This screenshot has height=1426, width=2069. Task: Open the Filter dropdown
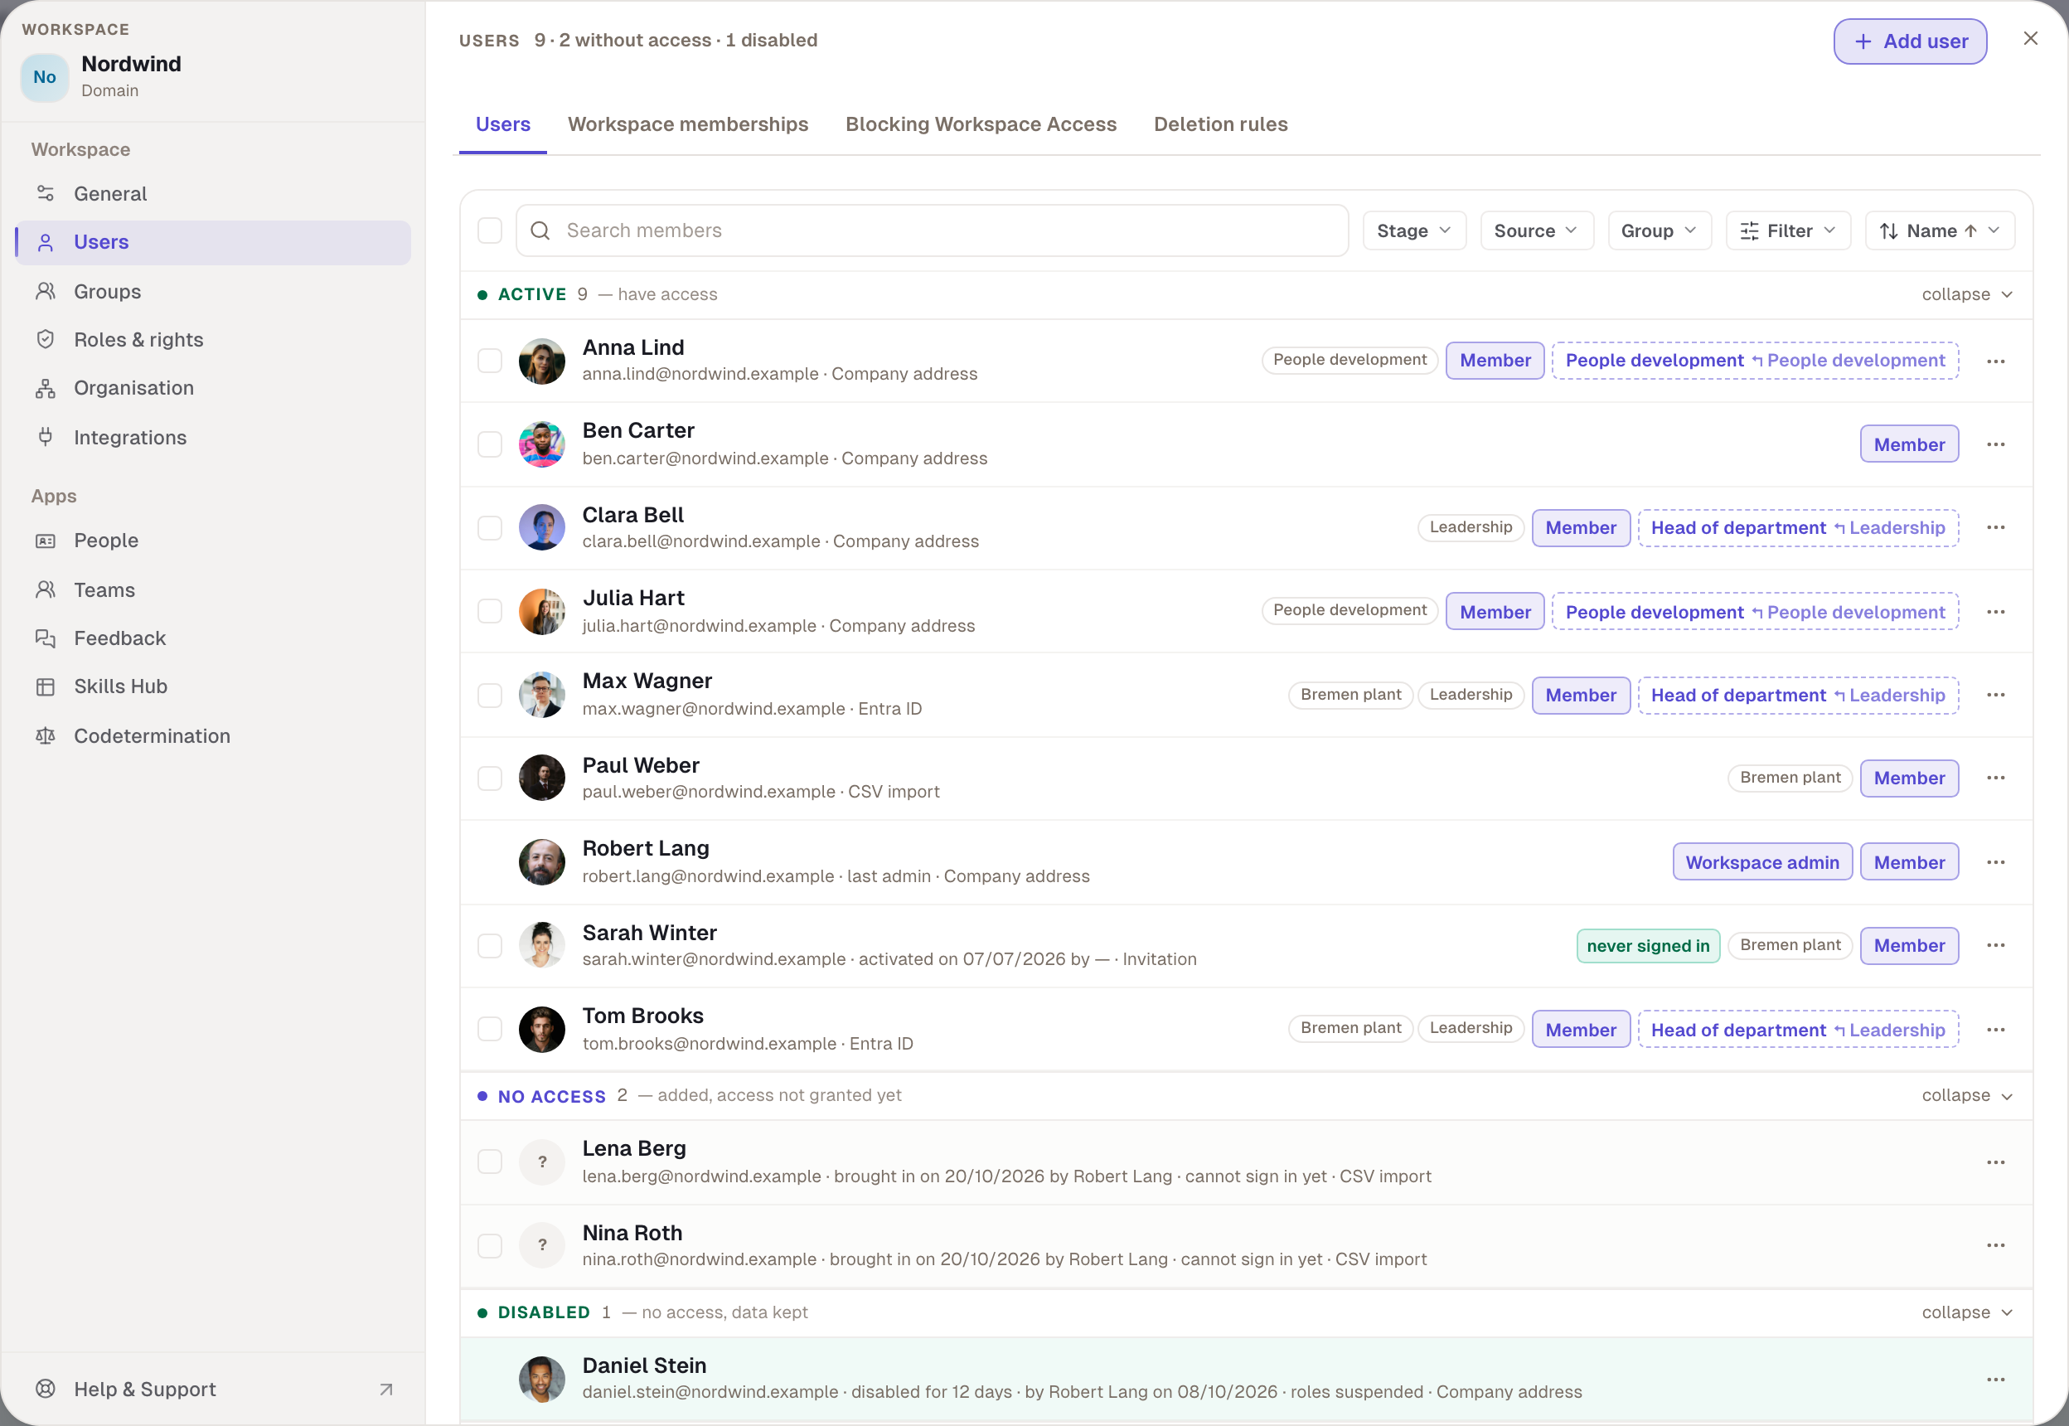(1788, 230)
